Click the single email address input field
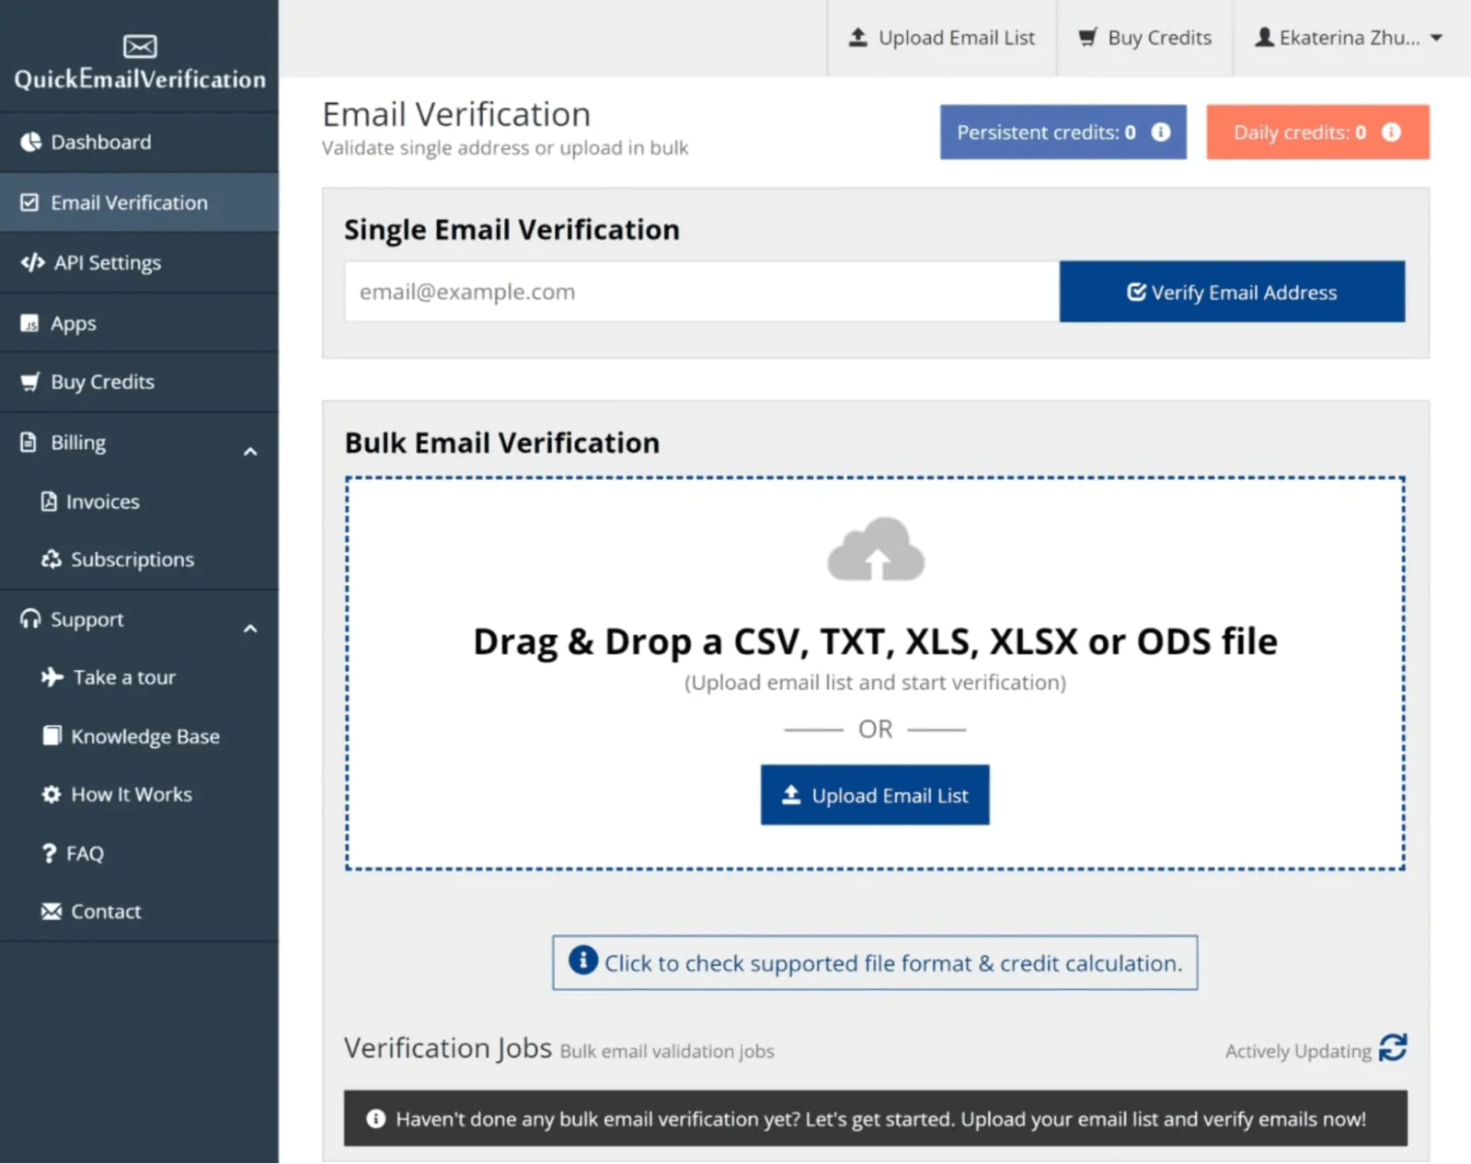Screen dimensions: 1471x1164 (x=701, y=293)
